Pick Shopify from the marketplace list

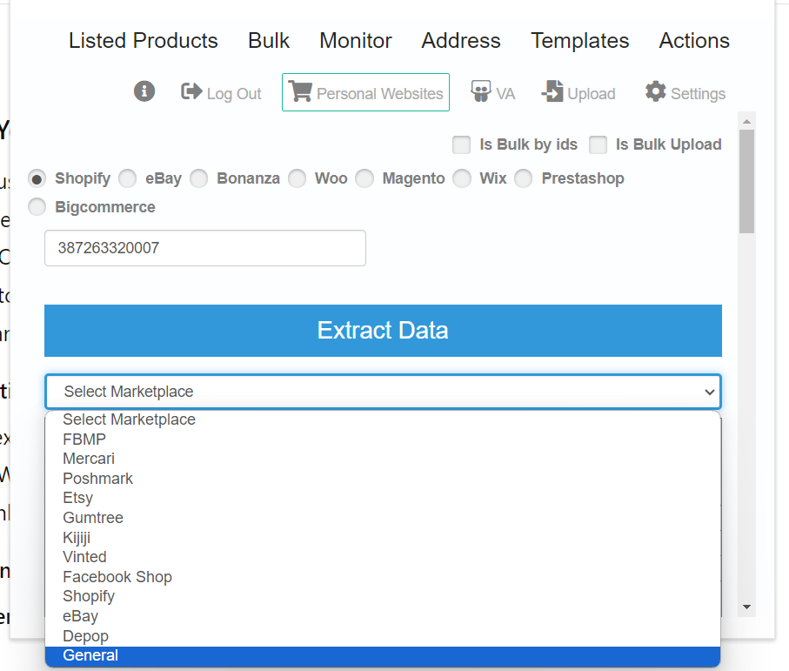click(383, 596)
